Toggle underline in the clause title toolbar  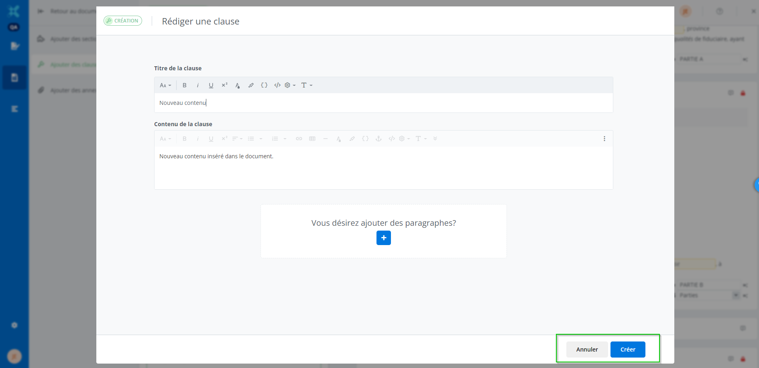pos(211,85)
